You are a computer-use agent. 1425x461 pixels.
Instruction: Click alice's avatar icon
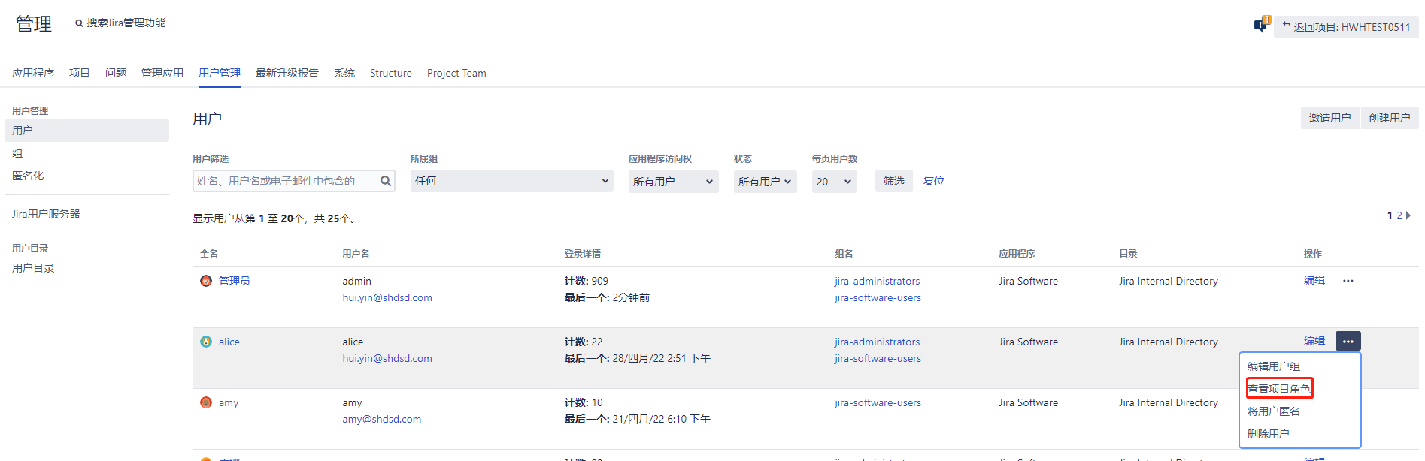[206, 342]
